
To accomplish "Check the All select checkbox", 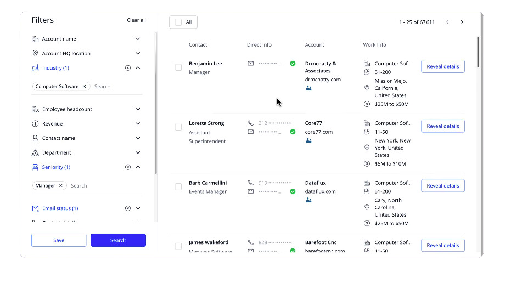I will (178, 22).
